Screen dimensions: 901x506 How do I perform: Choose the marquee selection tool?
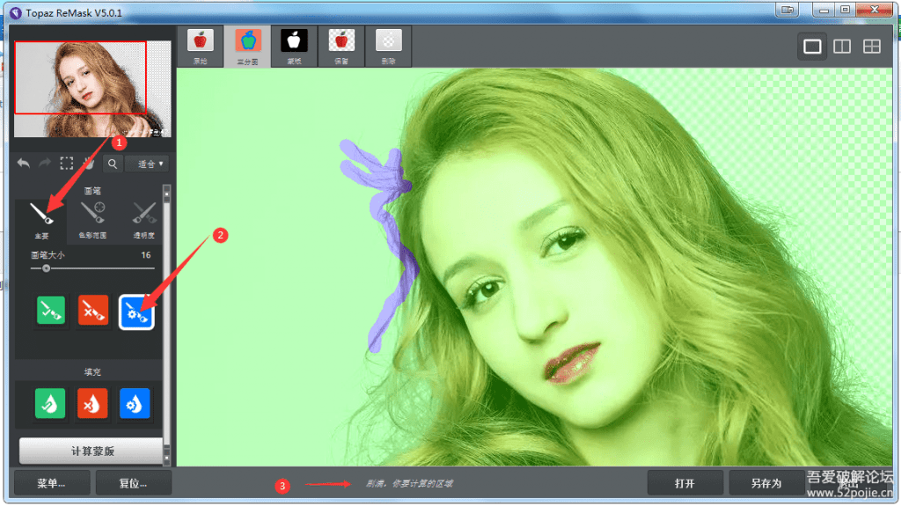pos(67,163)
